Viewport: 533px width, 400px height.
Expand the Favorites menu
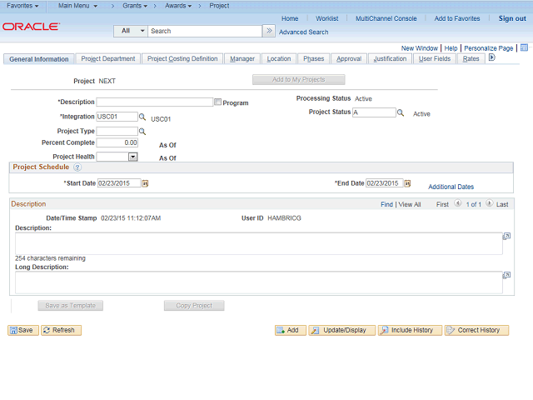point(22,6)
